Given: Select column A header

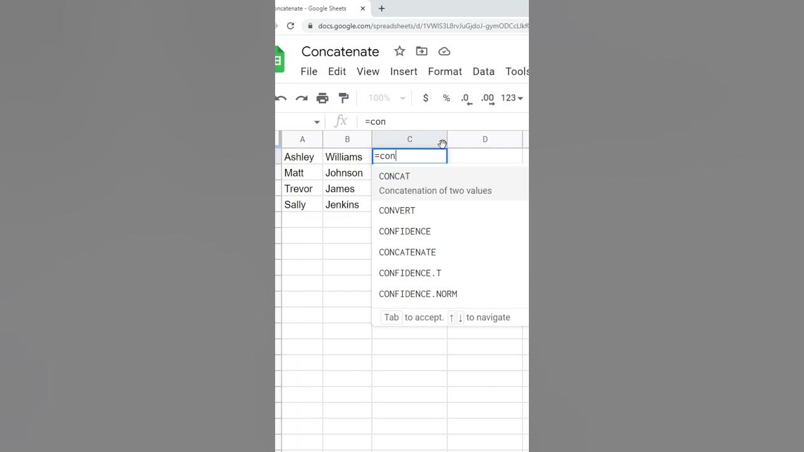Looking at the screenshot, I should click(x=302, y=139).
